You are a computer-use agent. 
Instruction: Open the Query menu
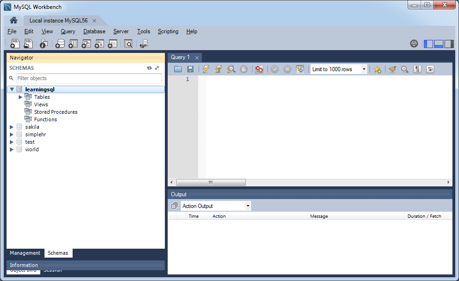68,31
